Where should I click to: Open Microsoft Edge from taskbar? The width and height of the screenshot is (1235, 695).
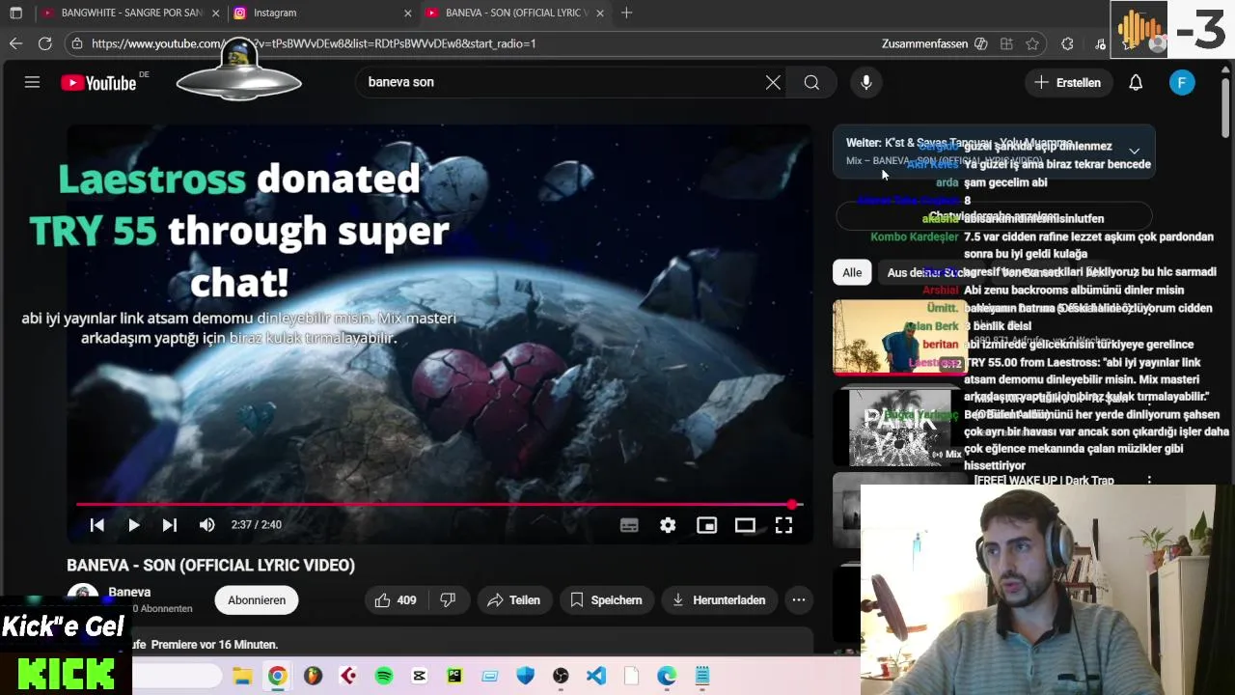coord(667,676)
